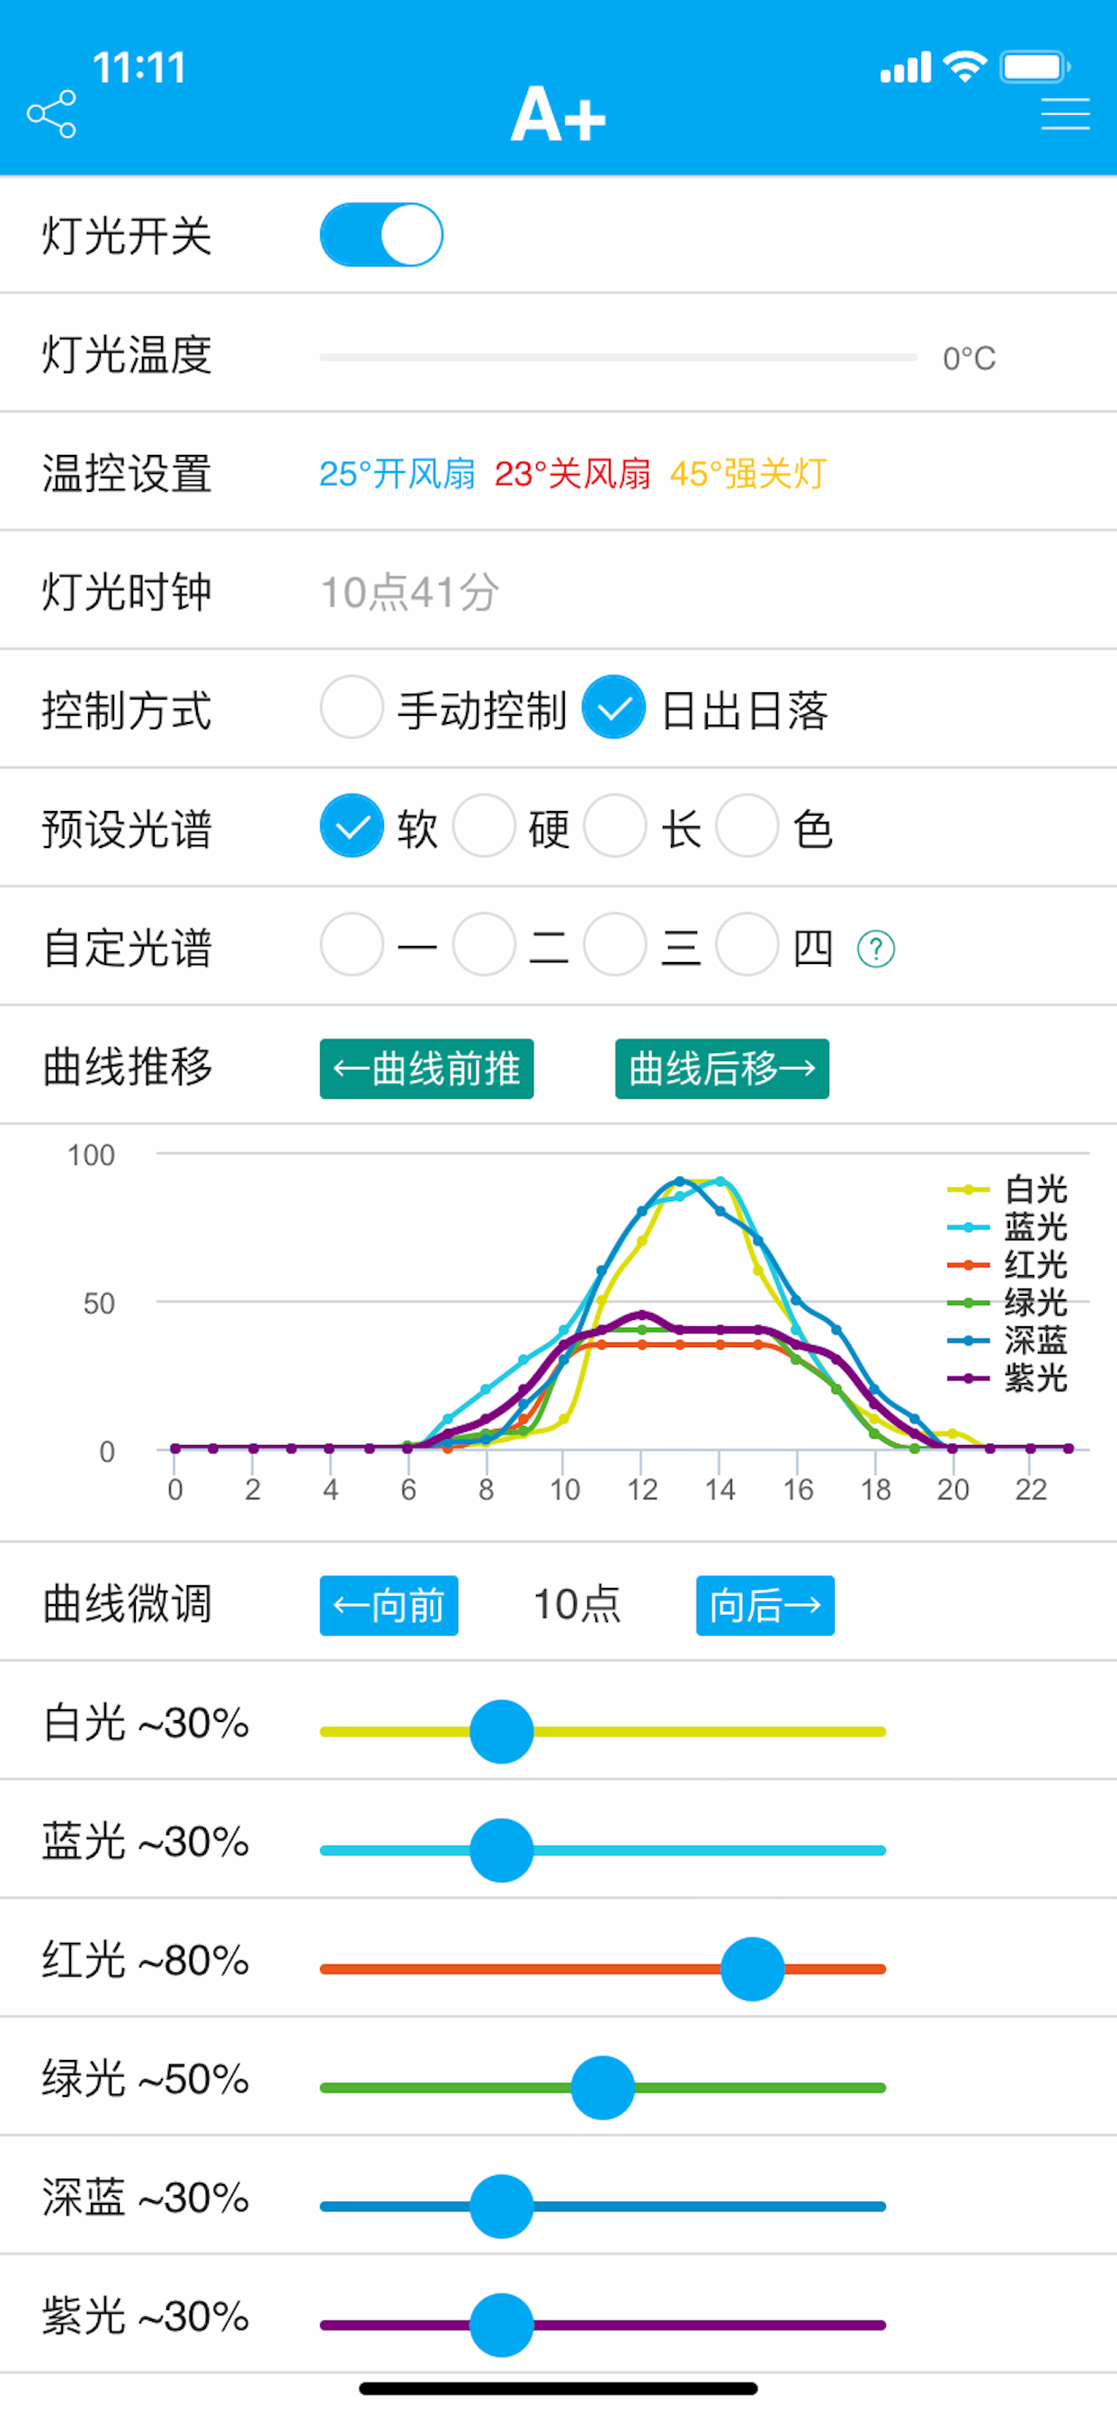Tap the custom spectrum help question icon
Viewport: 1117px width, 2417px height.
tap(876, 949)
